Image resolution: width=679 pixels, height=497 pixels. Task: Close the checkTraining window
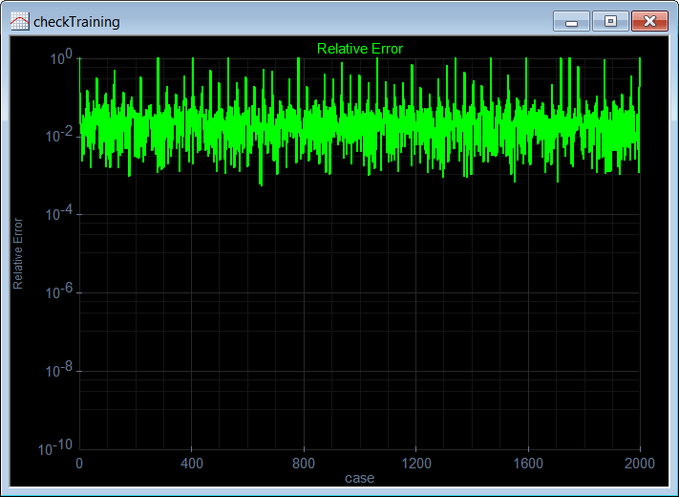[650, 21]
